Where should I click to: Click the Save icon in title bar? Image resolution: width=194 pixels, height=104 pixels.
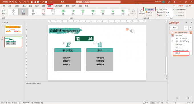[x=16, y=2]
